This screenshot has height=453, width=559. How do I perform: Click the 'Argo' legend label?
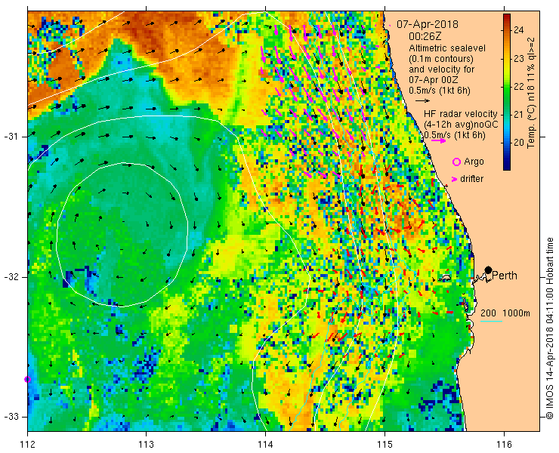pyautogui.click(x=474, y=162)
